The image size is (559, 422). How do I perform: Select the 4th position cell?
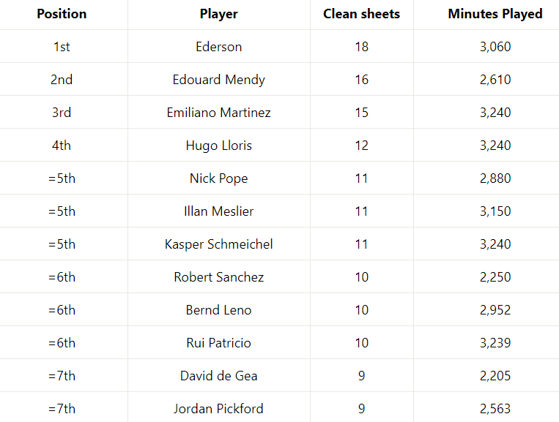point(62,146)
